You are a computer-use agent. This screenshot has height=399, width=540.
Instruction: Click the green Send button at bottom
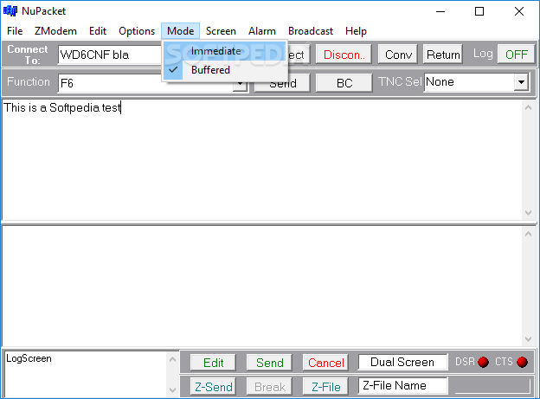[x=270, y=363]
